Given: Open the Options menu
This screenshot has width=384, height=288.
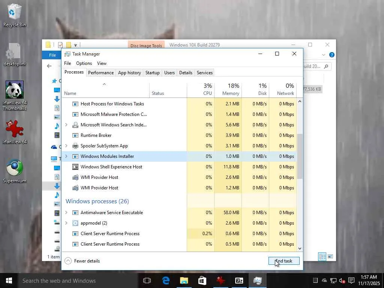Looking at the screenshot, I should pyautogui.click(x=84, y=63).
